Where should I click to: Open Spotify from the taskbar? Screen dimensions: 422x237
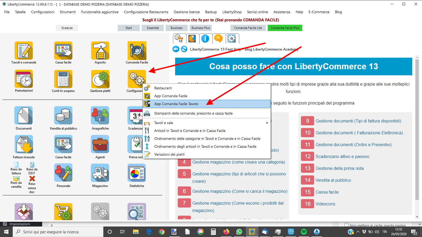pyautogui.click(x=304, y=232)
